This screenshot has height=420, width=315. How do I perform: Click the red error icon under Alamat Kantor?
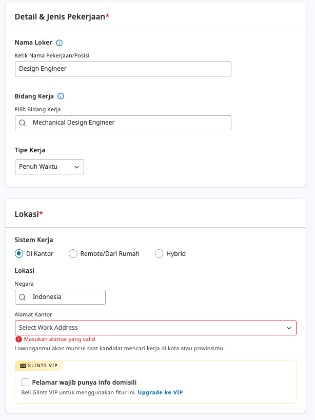coord(18,339)
